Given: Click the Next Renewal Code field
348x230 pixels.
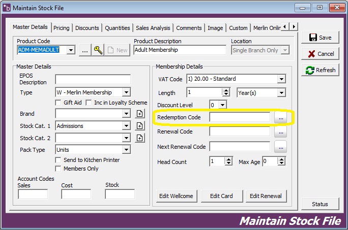Looking at the screenshot, I should [x=240, y=147].
